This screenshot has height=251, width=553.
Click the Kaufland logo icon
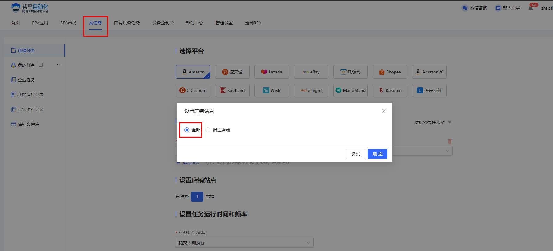tap(223, 90)
